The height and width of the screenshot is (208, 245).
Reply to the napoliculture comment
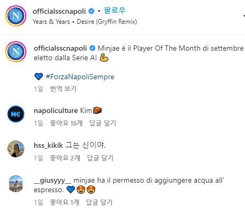tap(103, 123)
